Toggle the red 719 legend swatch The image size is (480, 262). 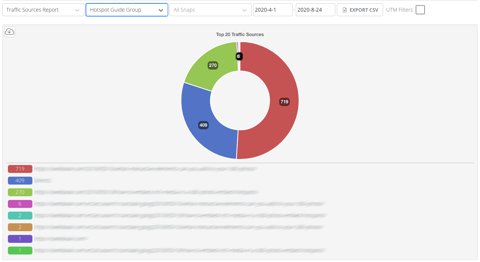tap(20, 169)
